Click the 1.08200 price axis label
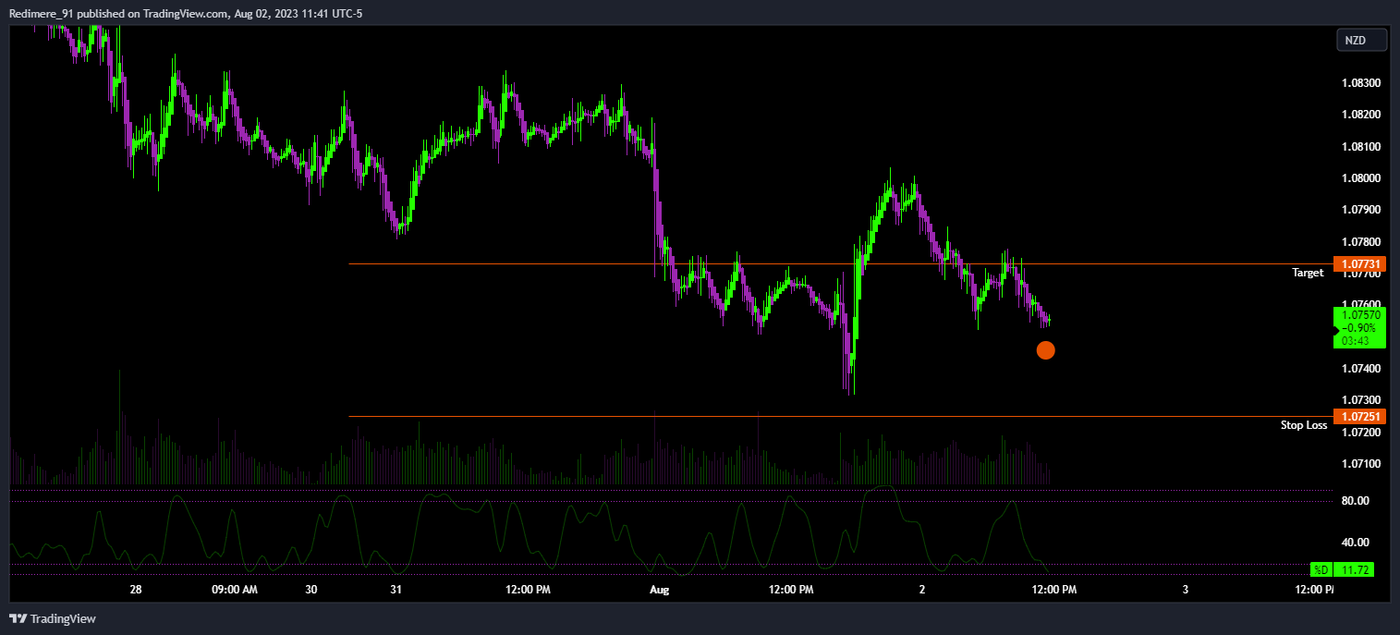 1360,115
